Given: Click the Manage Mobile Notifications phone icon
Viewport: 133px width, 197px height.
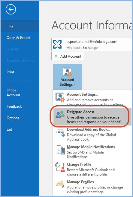Looking at the screenshot, I should click(x=61, y=150).
